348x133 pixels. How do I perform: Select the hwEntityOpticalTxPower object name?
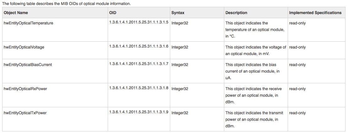point(25,113)
